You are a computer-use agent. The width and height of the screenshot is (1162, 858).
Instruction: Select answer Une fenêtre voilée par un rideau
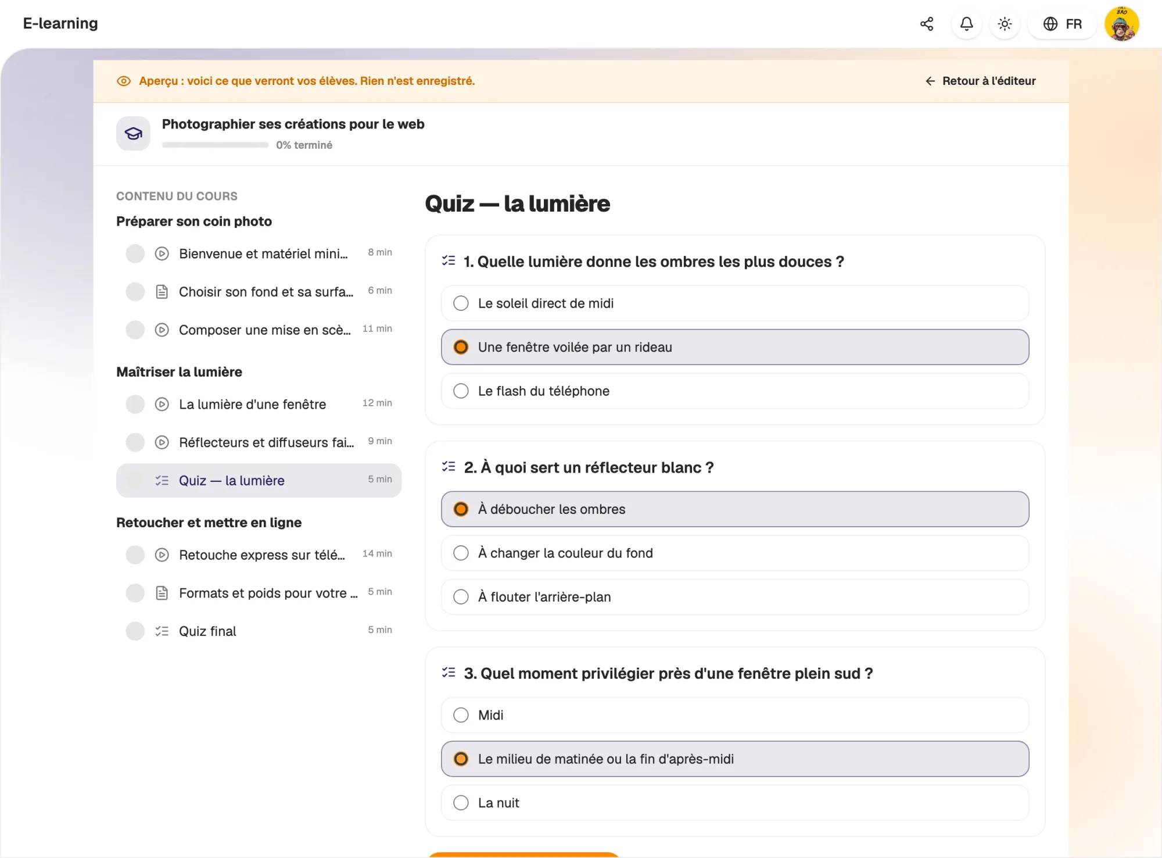[x=735, y=347]
